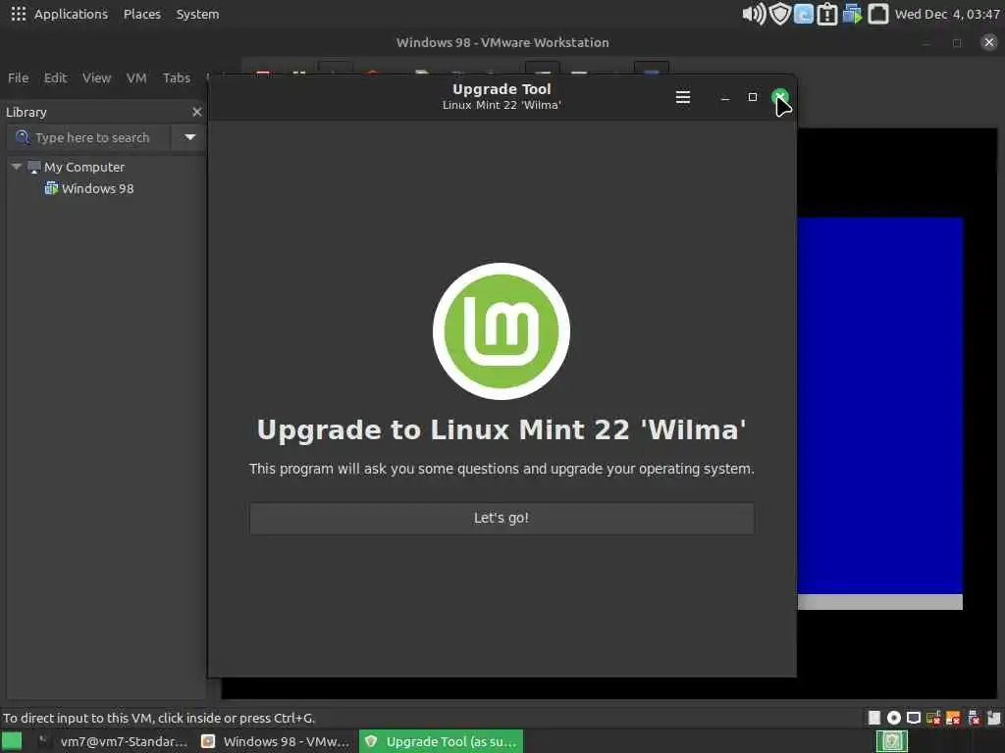
Task: Close the Upgrade Tool window
Action: click(x=780, y=97)
